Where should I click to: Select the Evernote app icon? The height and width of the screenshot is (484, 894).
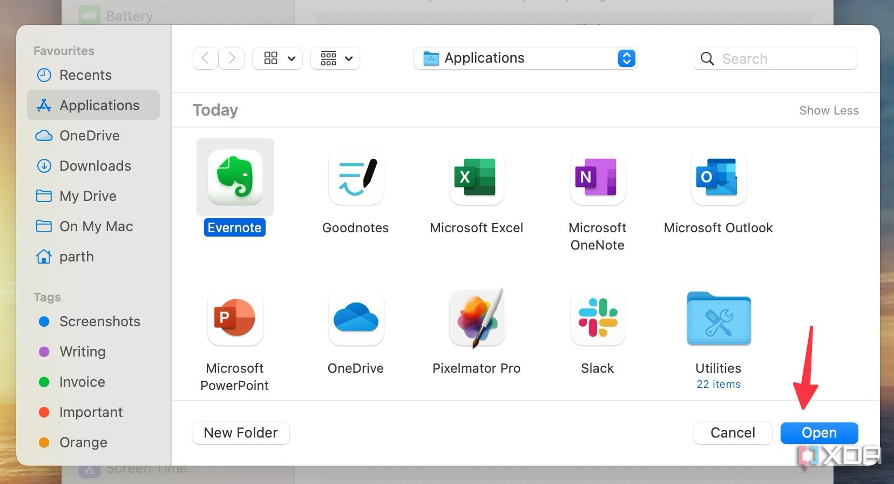(x=235, y=177)
